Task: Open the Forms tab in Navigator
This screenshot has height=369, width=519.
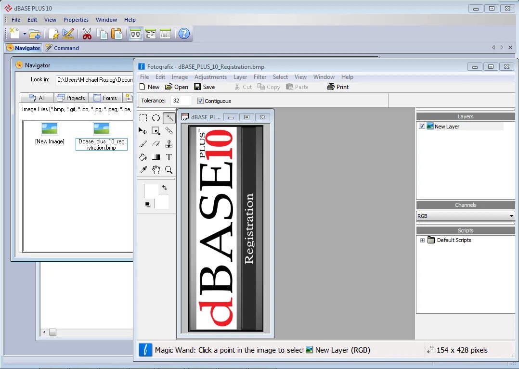Action: (x=105, y=98)
